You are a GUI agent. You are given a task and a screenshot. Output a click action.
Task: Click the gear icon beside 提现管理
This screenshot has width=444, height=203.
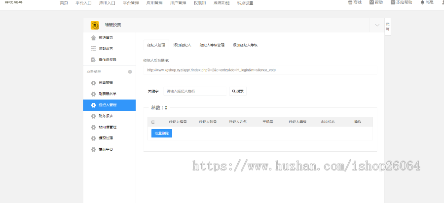coord(93,138)
